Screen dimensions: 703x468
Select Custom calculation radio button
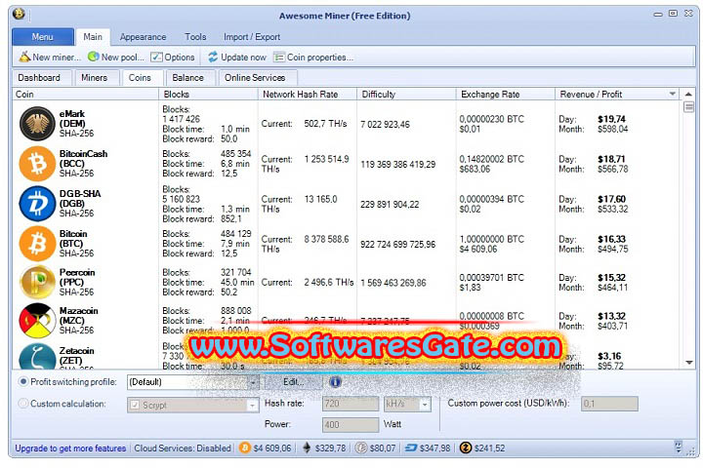pyautogui.click(x=22, y=404)
